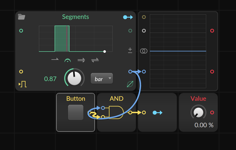Click the green leaf icon in Segments

(x=130, y=84)
